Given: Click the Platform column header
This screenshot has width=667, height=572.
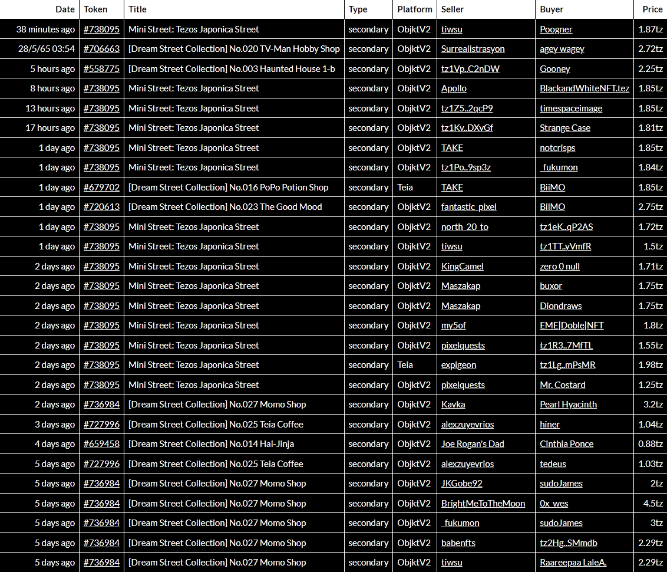Looking at the screenshot, I should click(x=415, y=9).
